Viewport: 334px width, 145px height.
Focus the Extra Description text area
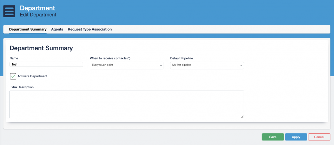[127, 104]
